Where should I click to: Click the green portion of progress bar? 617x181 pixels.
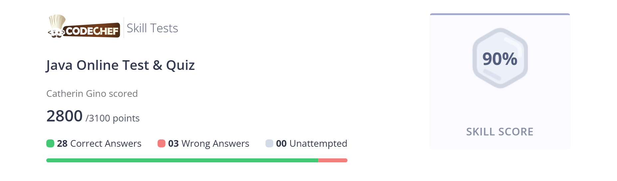click(x=182, y=160)
